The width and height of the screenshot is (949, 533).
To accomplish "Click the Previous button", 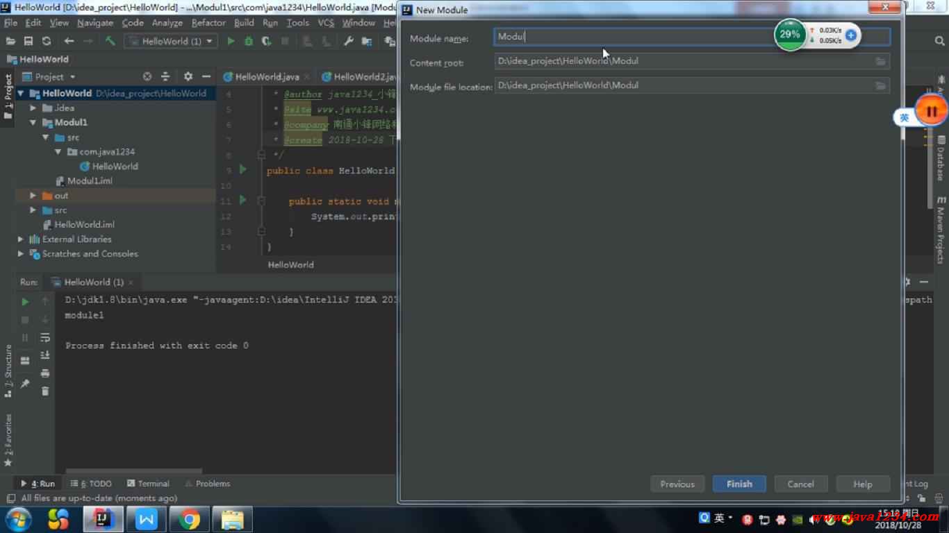I will [677, 484].
